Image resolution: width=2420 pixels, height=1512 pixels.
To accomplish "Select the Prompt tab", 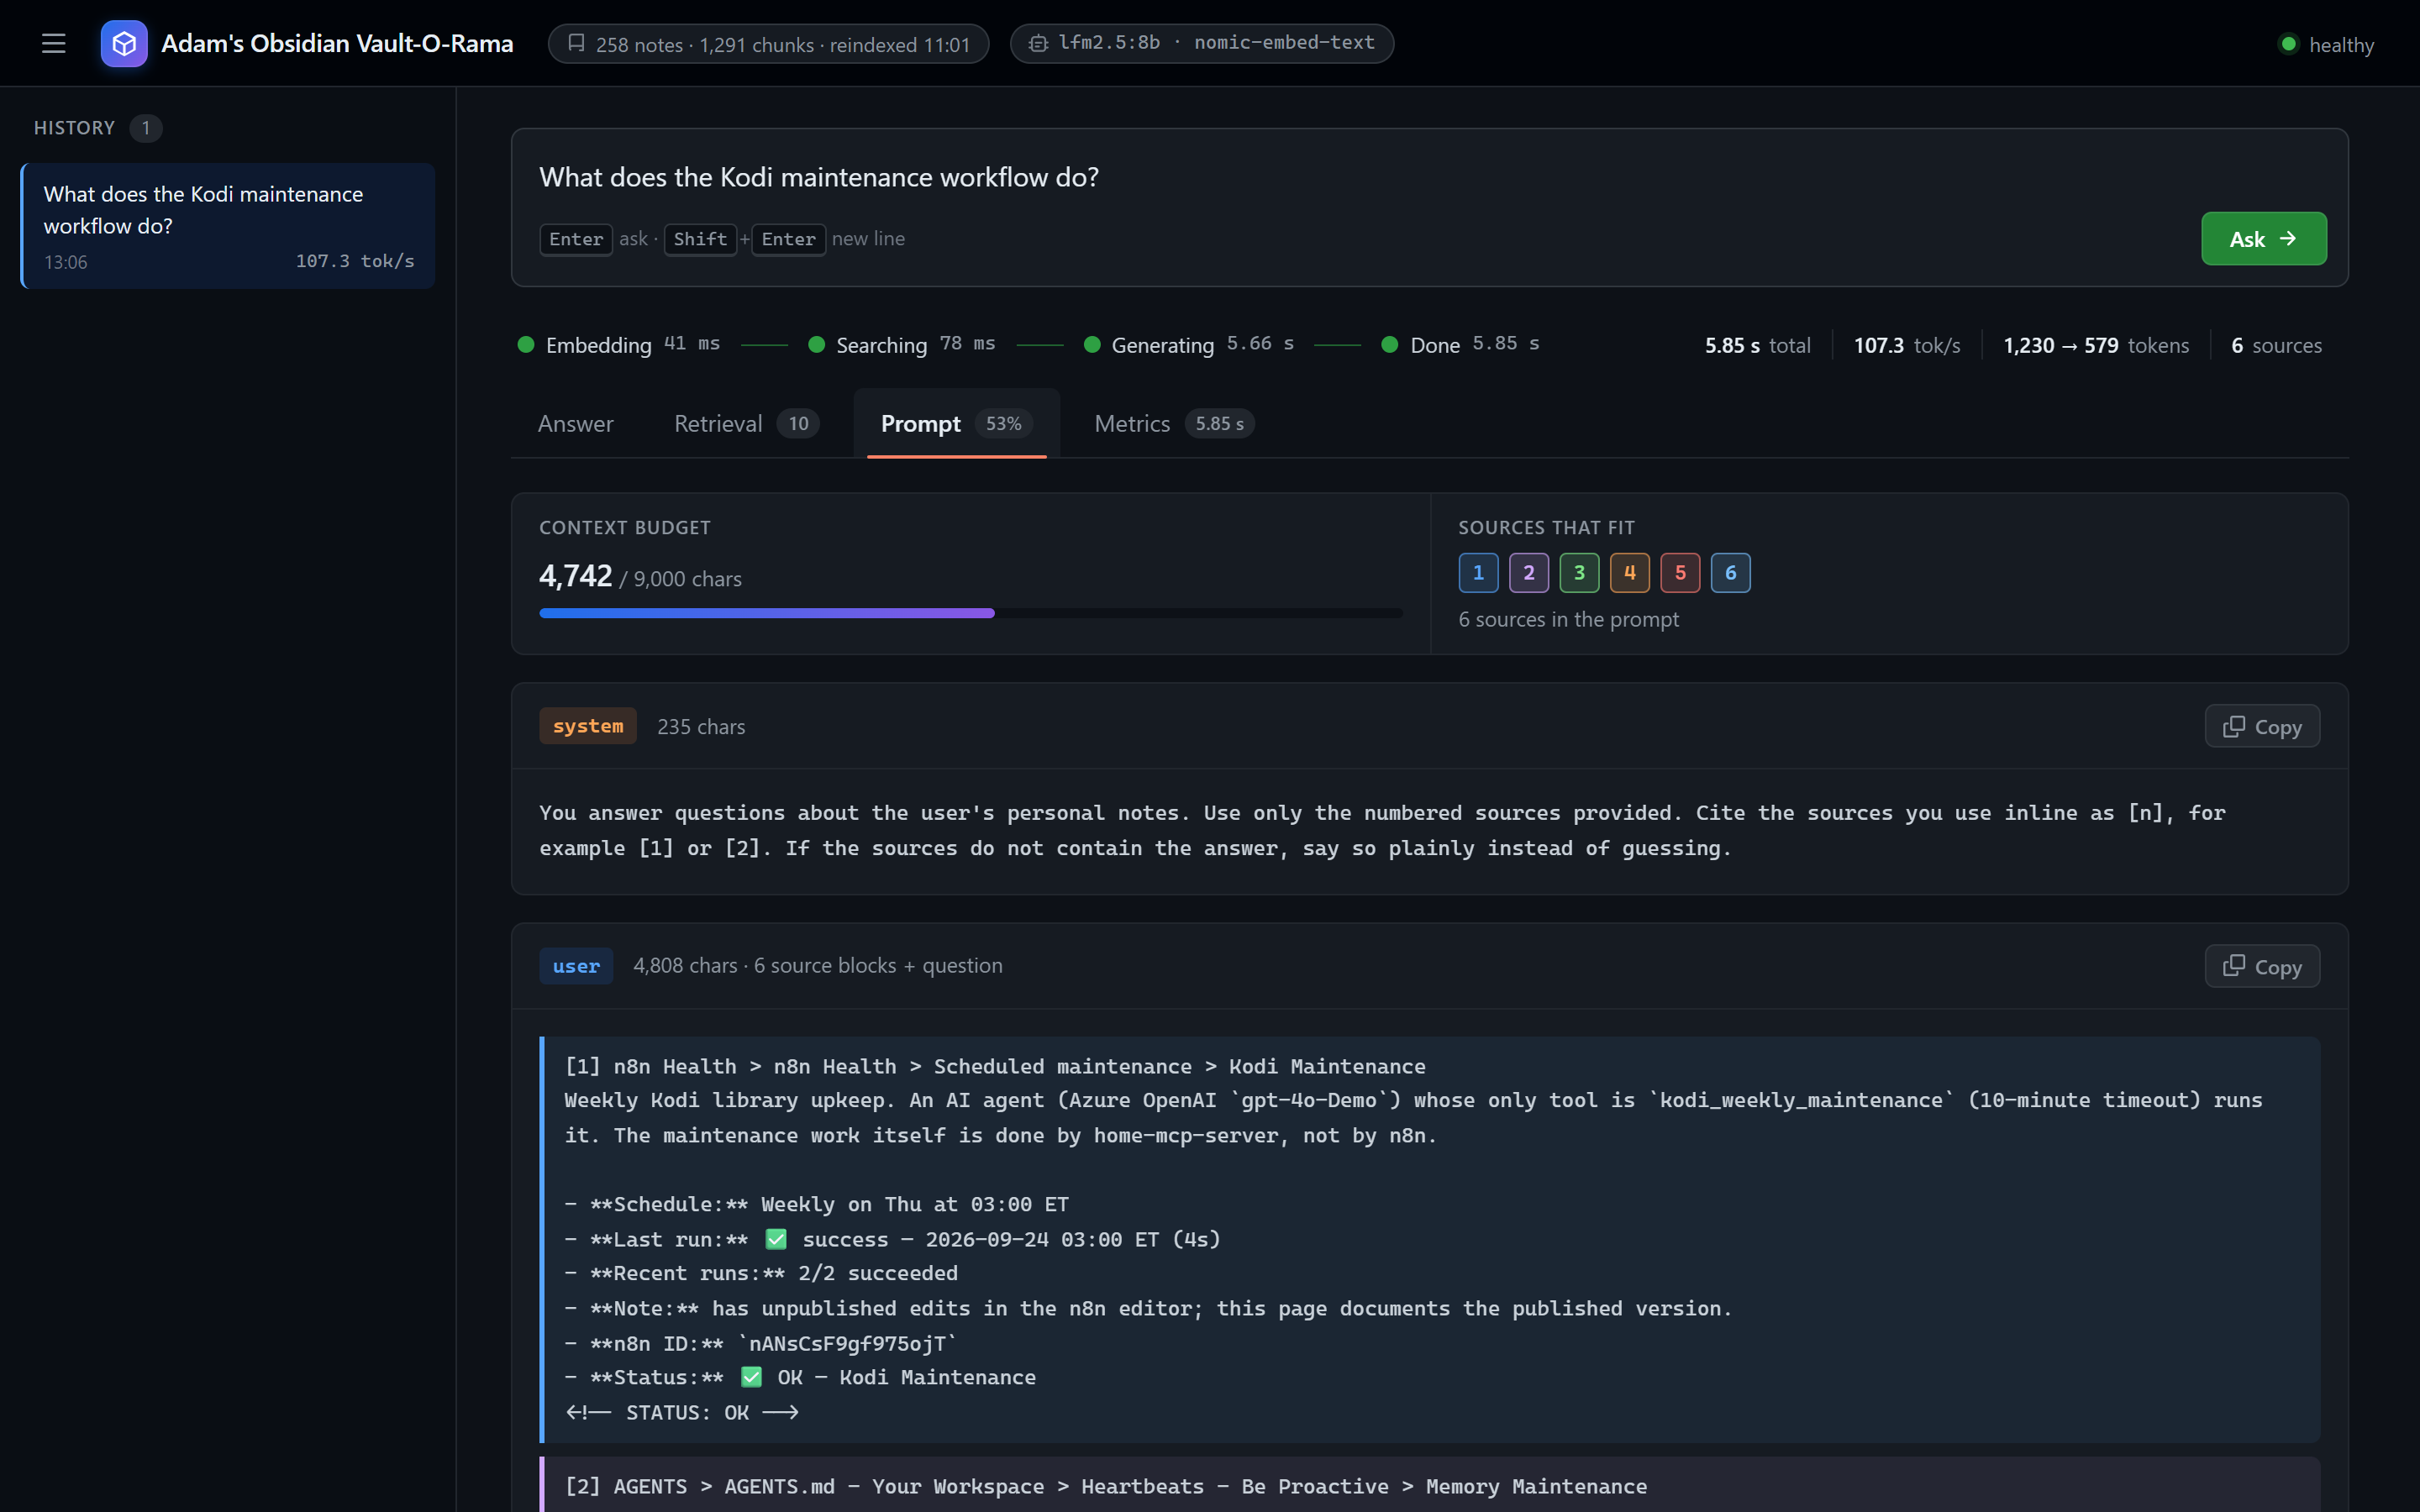I will point(956,424).
